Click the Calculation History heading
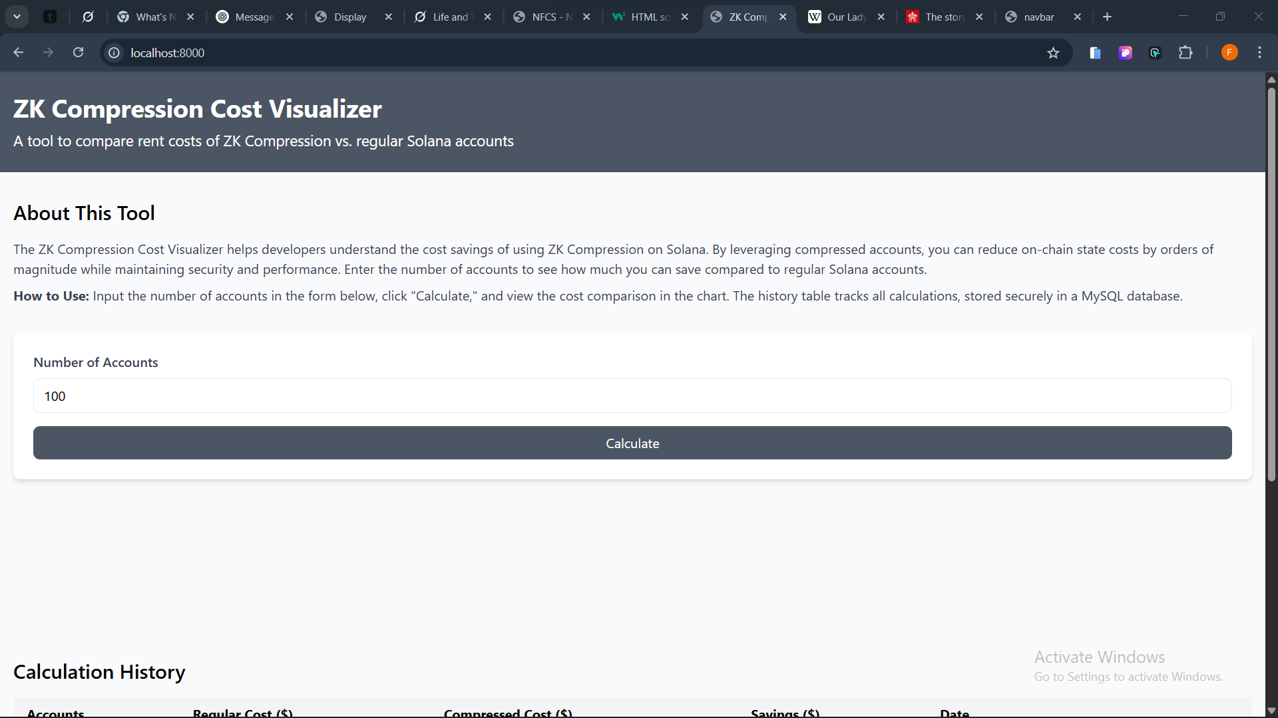Viewport: 1278px width, 718px height. pos(99,672)
